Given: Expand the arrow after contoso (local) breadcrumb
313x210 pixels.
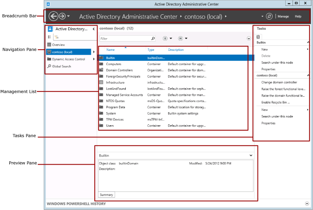Looking at the screenshot, I should pos(226,16).
